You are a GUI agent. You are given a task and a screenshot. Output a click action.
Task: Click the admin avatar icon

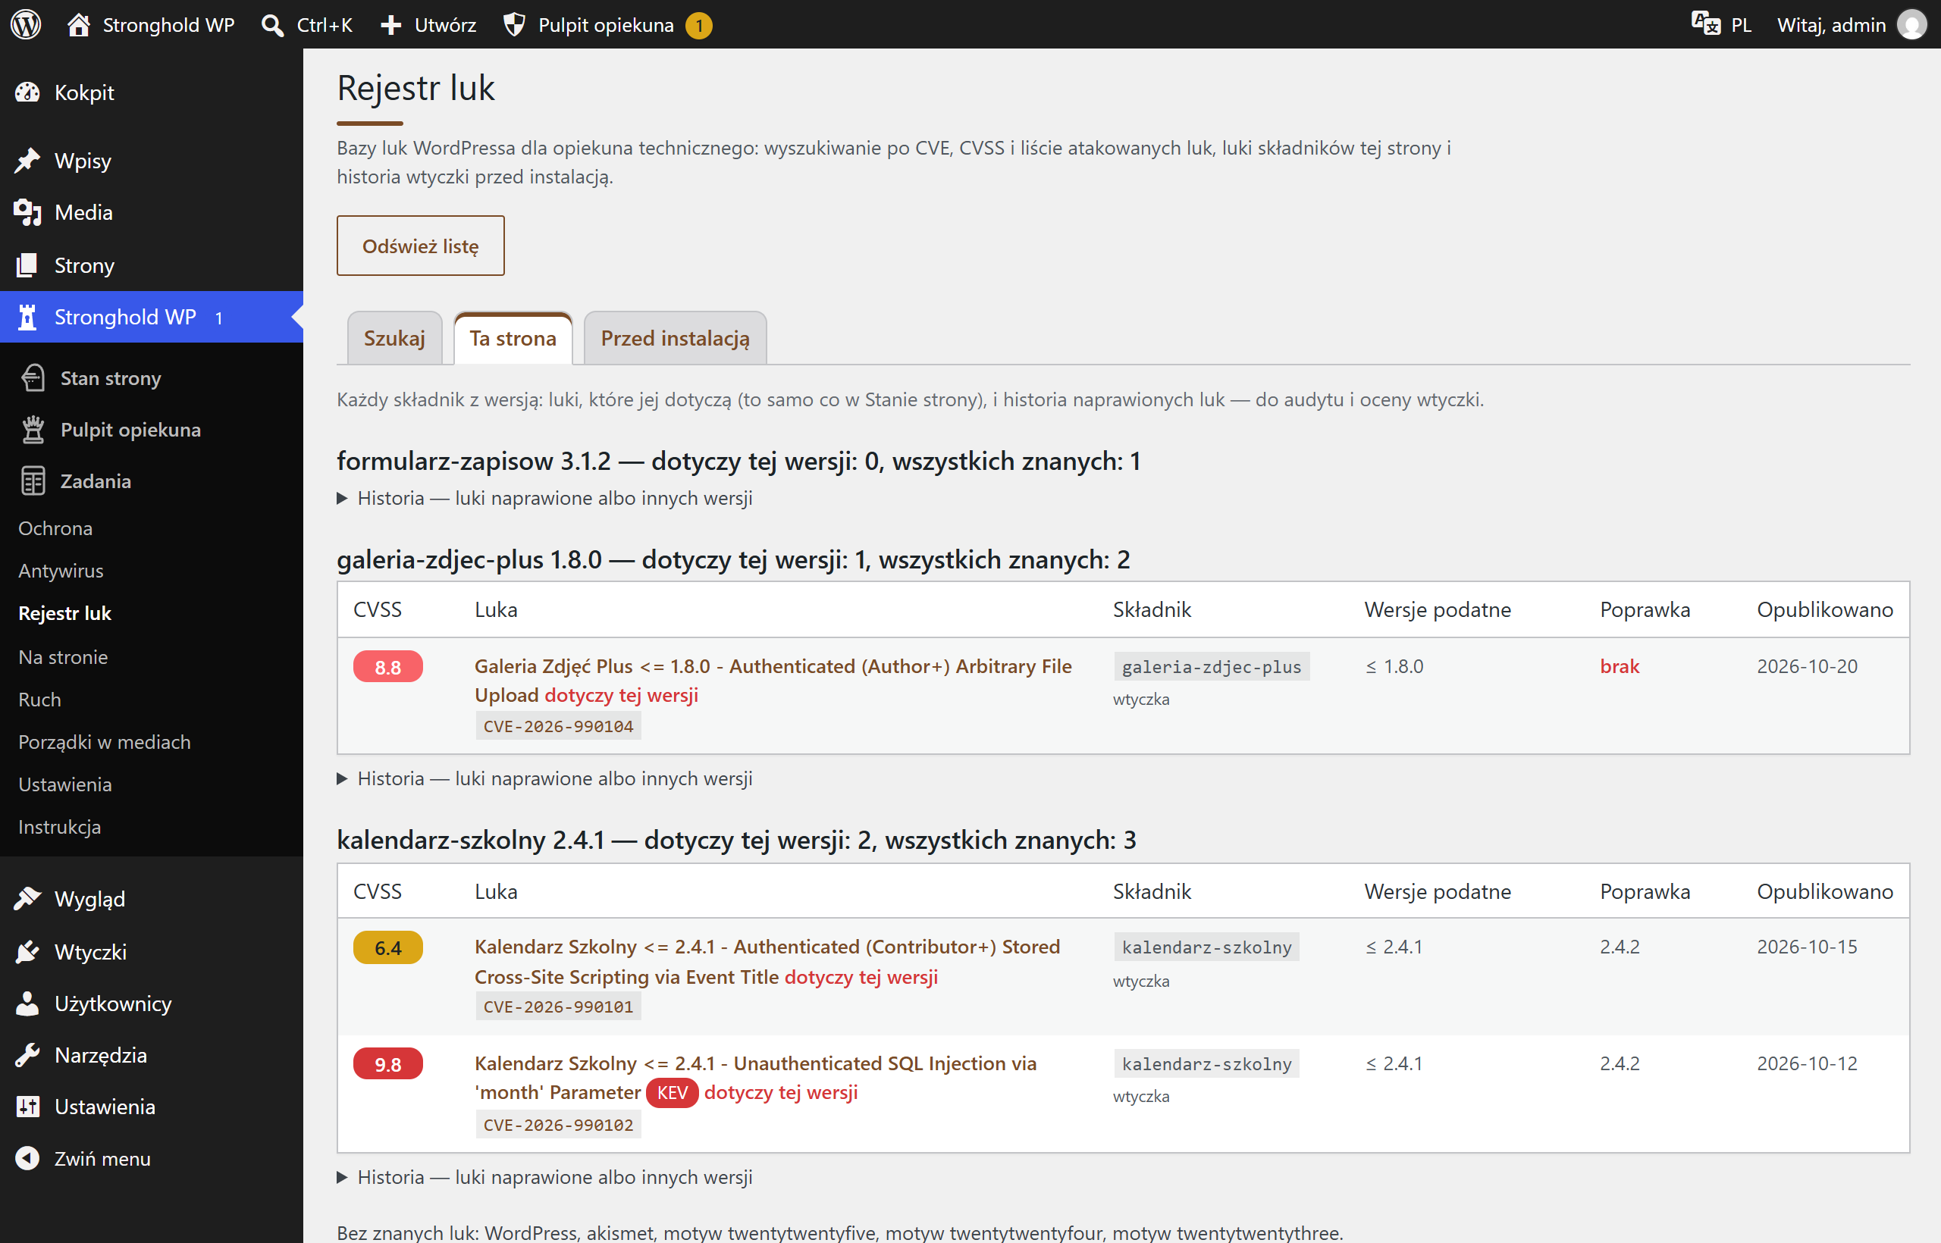1911,24
